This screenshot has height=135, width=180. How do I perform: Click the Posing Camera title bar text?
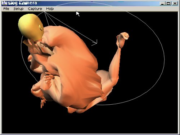coord(22,3)
